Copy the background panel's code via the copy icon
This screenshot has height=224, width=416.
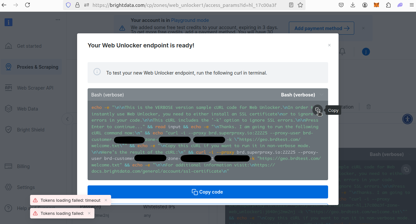coord(406,169)
